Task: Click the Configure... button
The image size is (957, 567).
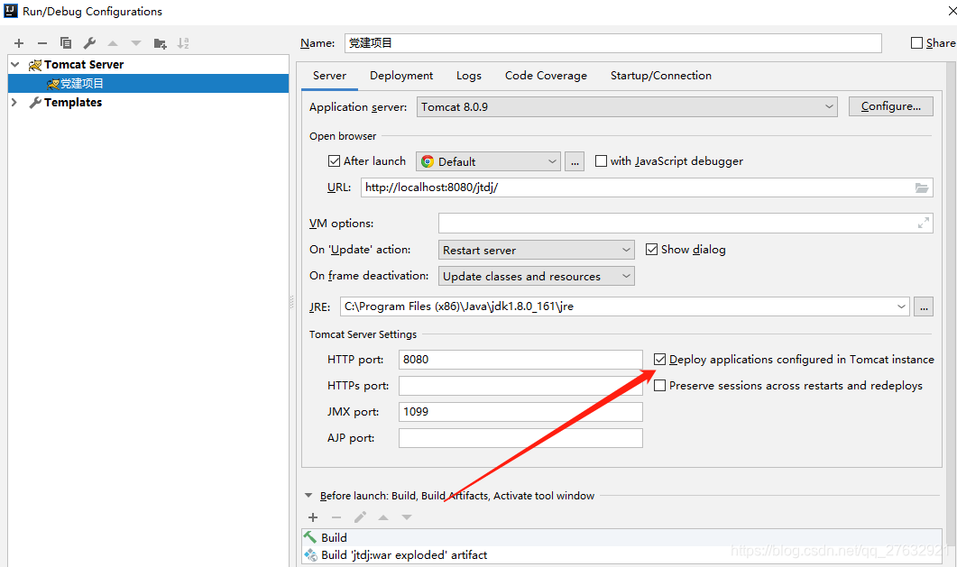Action: point(890,105)
